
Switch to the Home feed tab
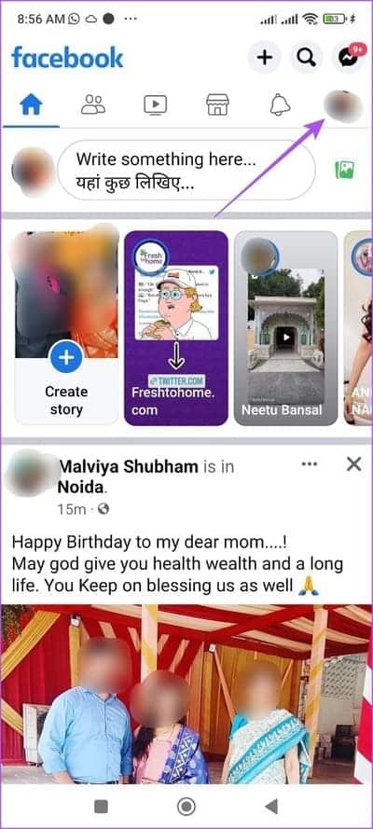31,105
